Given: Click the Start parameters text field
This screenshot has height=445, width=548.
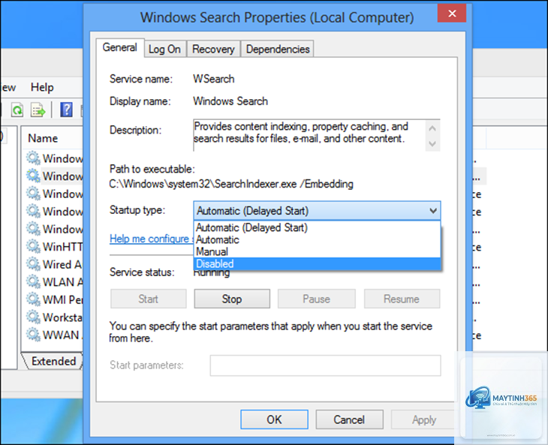Looking at the screenshot, I should click(x=325, y=365).
